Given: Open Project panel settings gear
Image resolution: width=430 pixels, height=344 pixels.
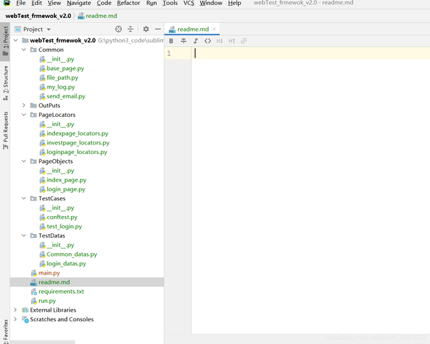Looking at the screenshot, I should coord(146,30).
